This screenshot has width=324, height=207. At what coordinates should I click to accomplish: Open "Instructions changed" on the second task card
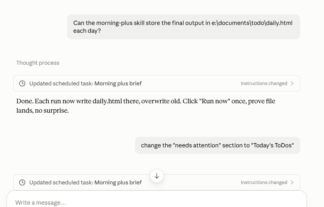tap(264, 182)
